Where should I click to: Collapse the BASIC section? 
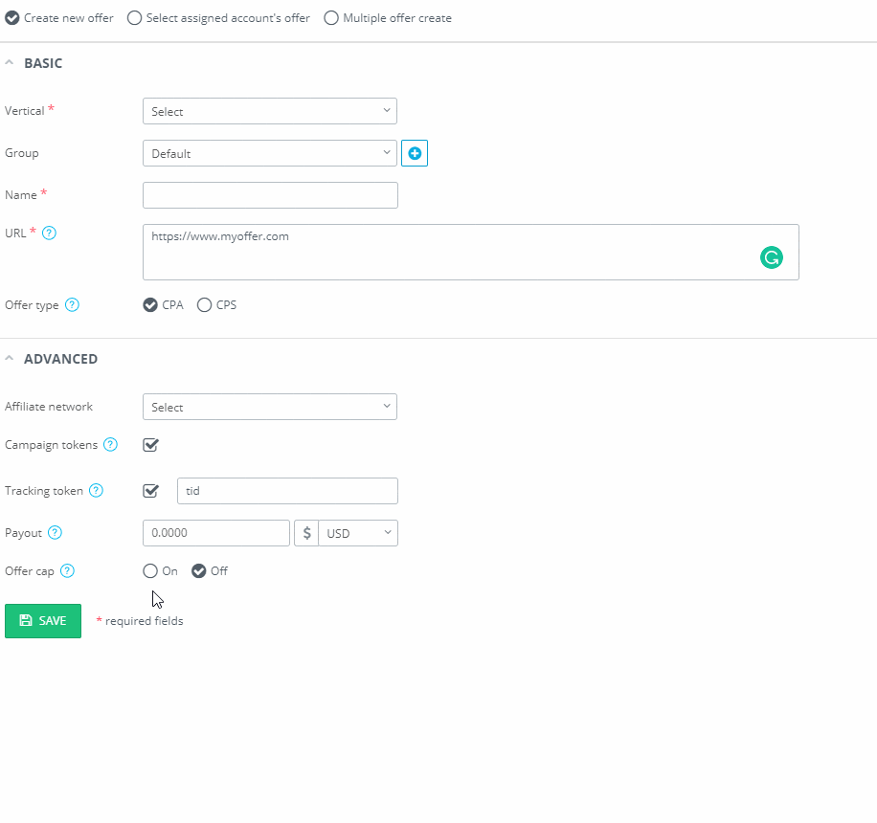[x=9, y=62]
